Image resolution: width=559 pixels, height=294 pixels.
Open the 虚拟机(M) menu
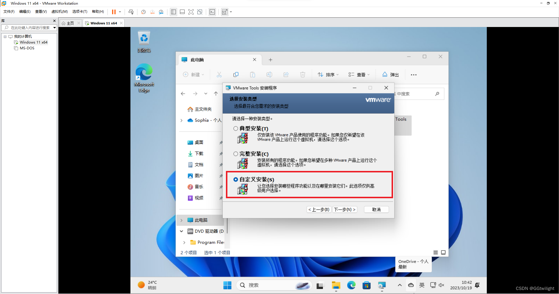(59, 12)
